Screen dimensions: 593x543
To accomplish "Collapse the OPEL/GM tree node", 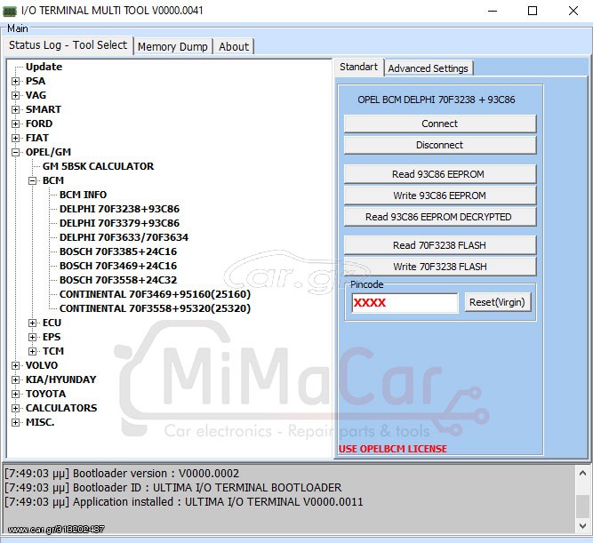I will point(15,152).
